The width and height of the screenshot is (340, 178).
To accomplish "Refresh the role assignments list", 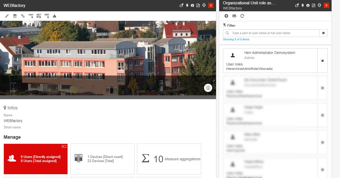I will coord(242,16).
